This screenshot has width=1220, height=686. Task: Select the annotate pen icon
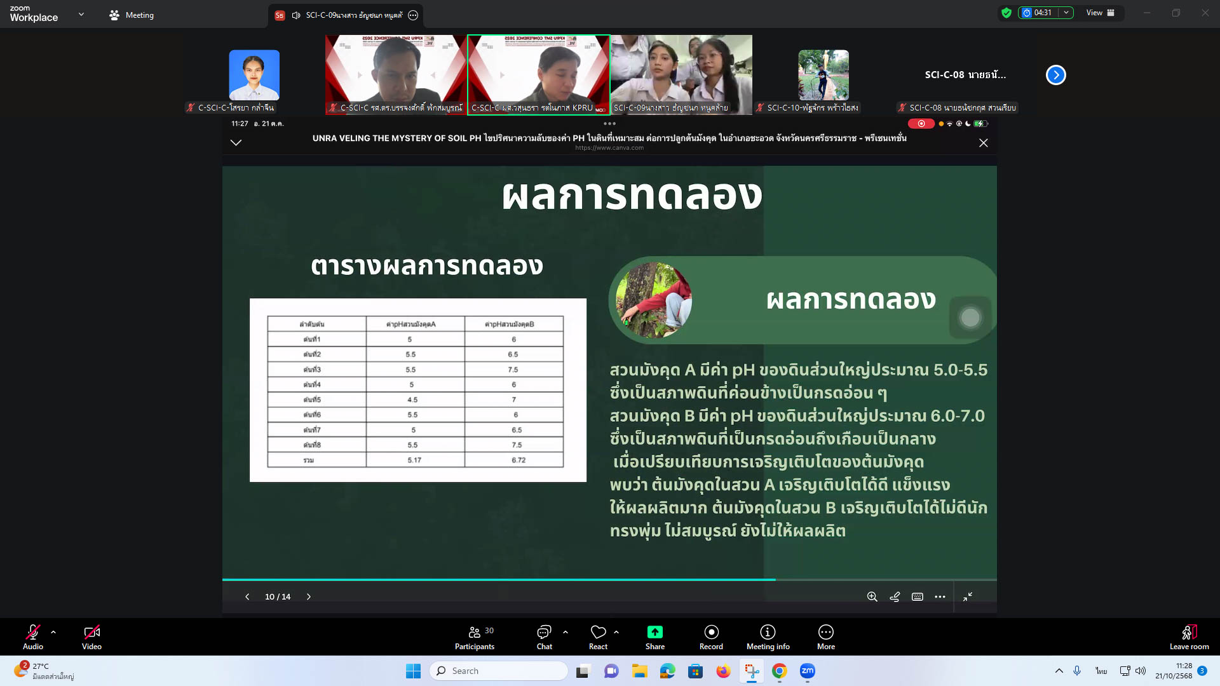pyautogui.click(x=895, y=597)
